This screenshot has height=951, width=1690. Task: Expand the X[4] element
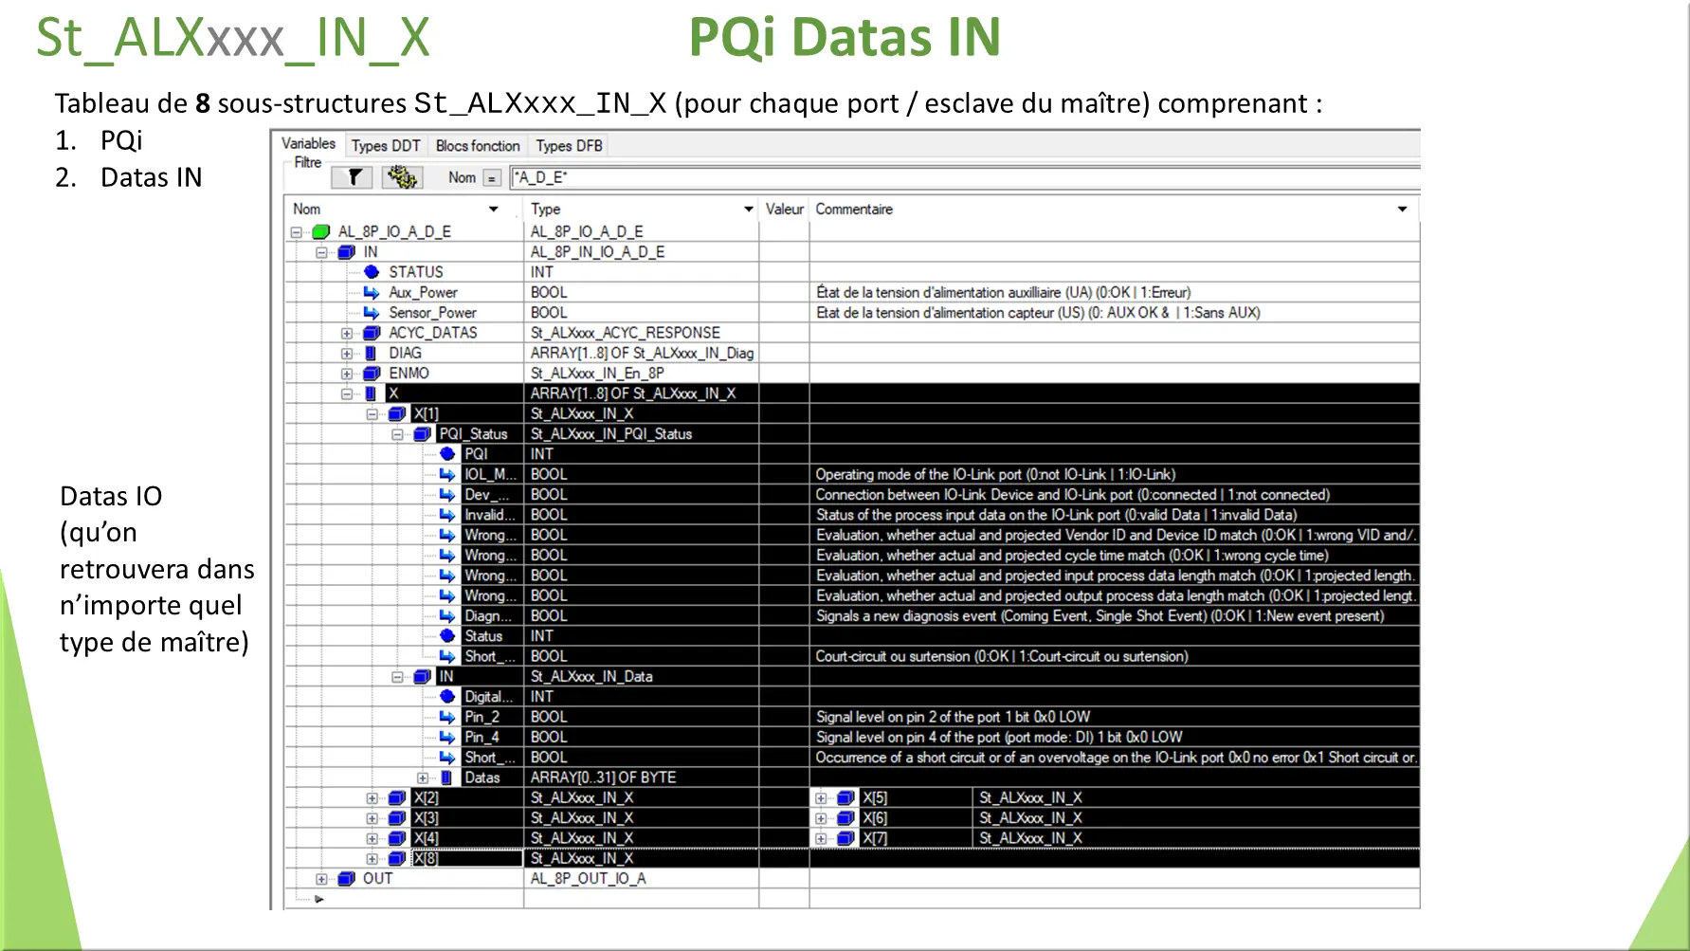373,838
